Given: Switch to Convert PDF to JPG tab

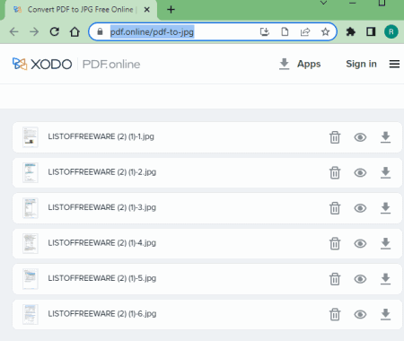Looking at the screenshot, I should pyautogui.click(x=80, y=10).
